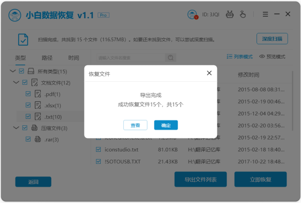This screenshot has height=203, width=301.
Task: Click the hand pointer icon in title bar
Action: point(243,14)
